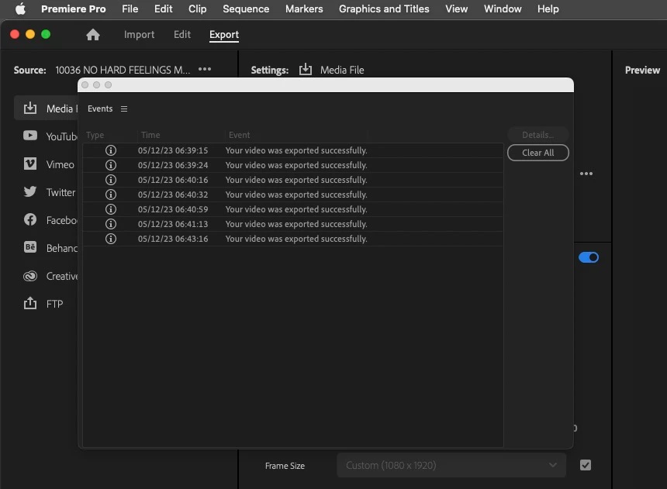
Task: Open Graphics and Titles menu
Action: (384, 9)
